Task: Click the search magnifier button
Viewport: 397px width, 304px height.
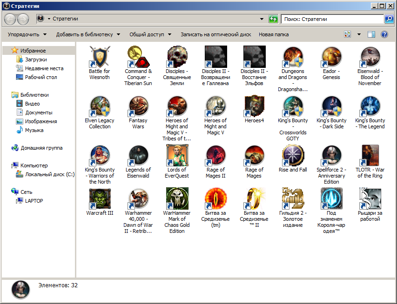Action: coord(389,19)
